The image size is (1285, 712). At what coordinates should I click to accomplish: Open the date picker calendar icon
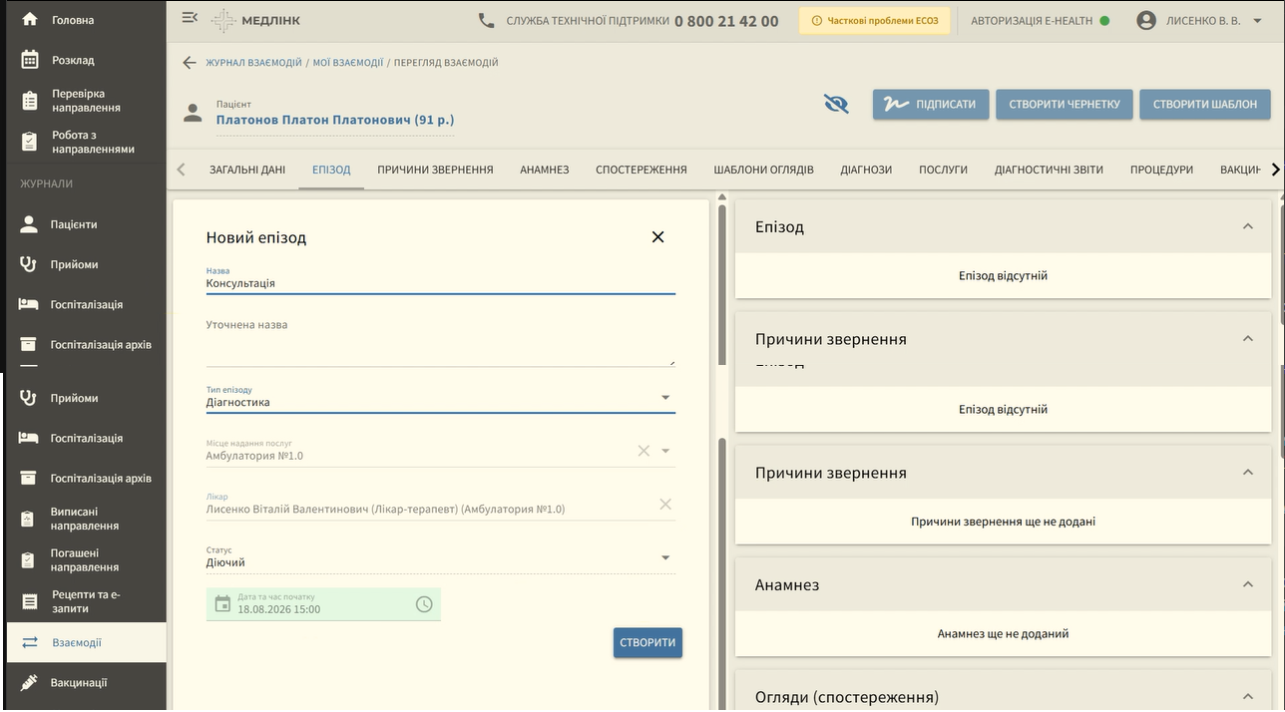222,604
